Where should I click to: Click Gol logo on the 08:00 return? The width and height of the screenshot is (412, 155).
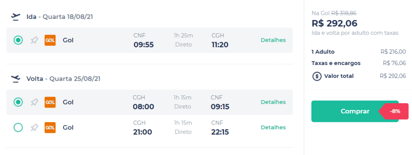coord(50,102)
